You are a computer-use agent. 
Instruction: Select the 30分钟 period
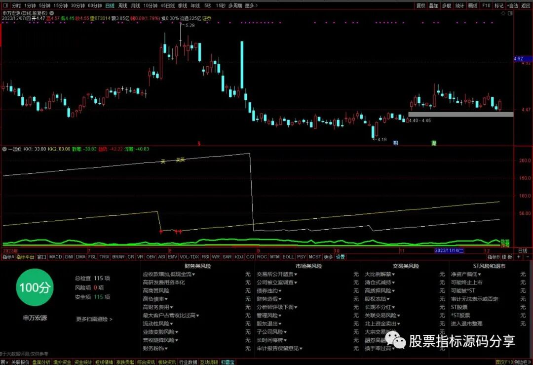coord(77,5)
